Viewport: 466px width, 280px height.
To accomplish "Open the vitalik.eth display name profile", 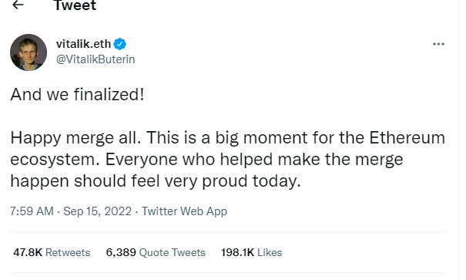I will pyautogui.click(x=83, y=44).
